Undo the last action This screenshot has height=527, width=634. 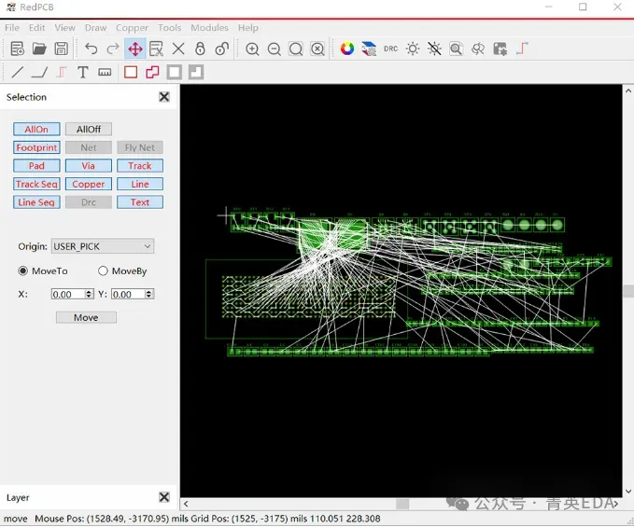(x=92, y=49)
